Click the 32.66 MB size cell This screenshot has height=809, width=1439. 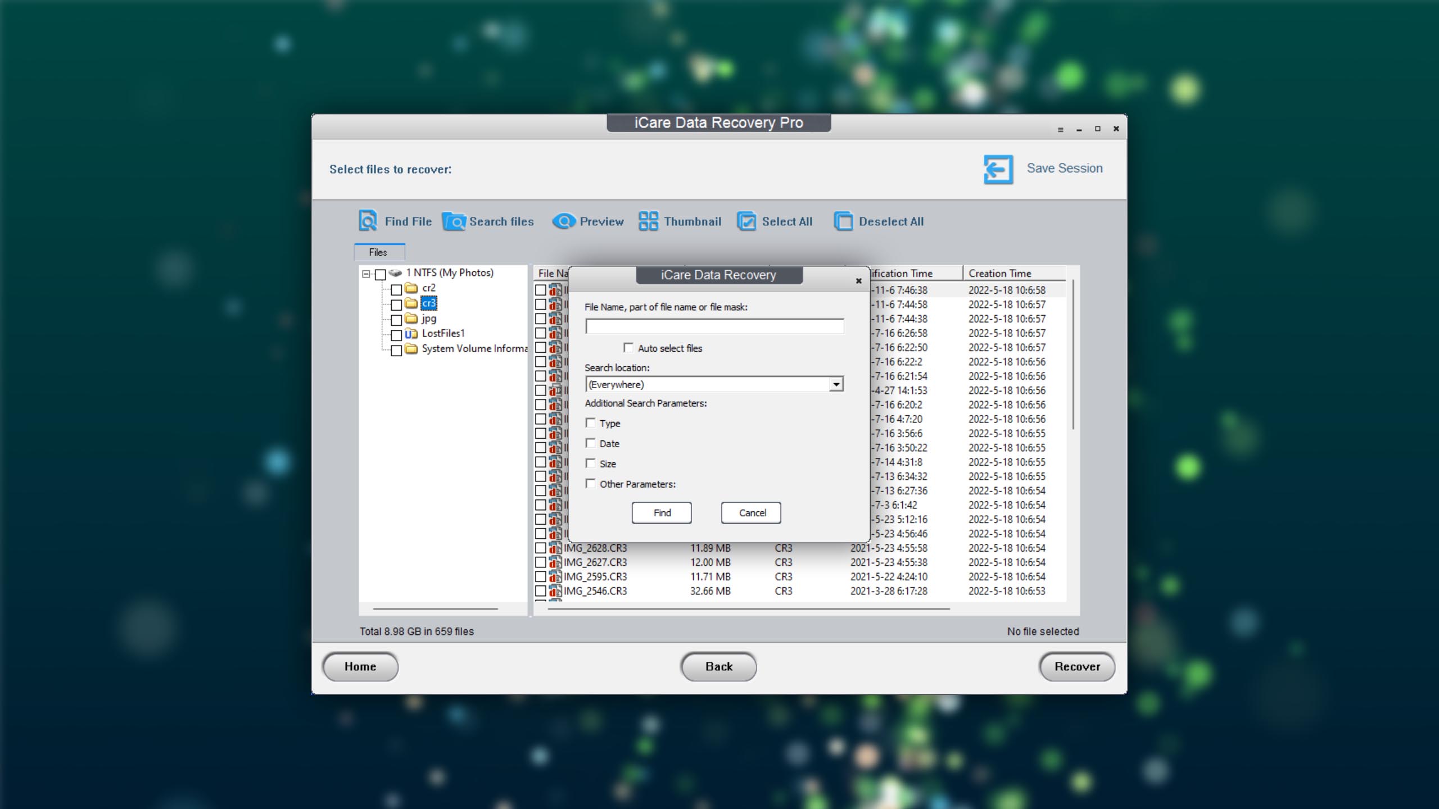click(x=711, y=591)
